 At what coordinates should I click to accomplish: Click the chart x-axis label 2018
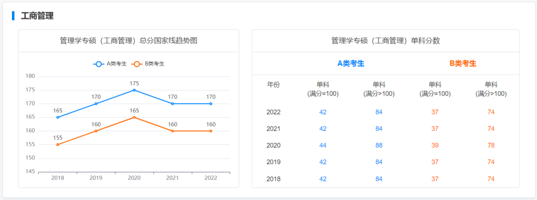click(x=58, y=178)
